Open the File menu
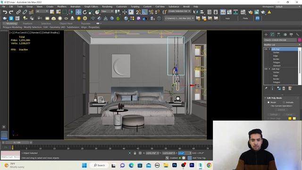302x170 pixels. pos(3,7)
